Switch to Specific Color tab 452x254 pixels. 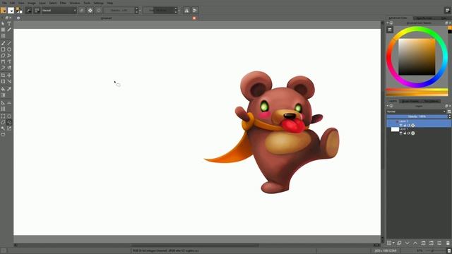pos(424,18)
